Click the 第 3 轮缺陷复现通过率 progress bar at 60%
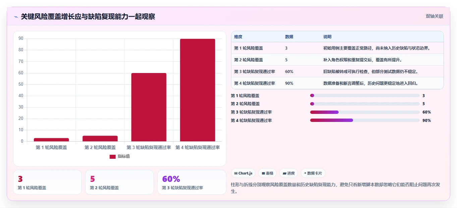This screenshot has height=208, width=457. click(365, 112)
